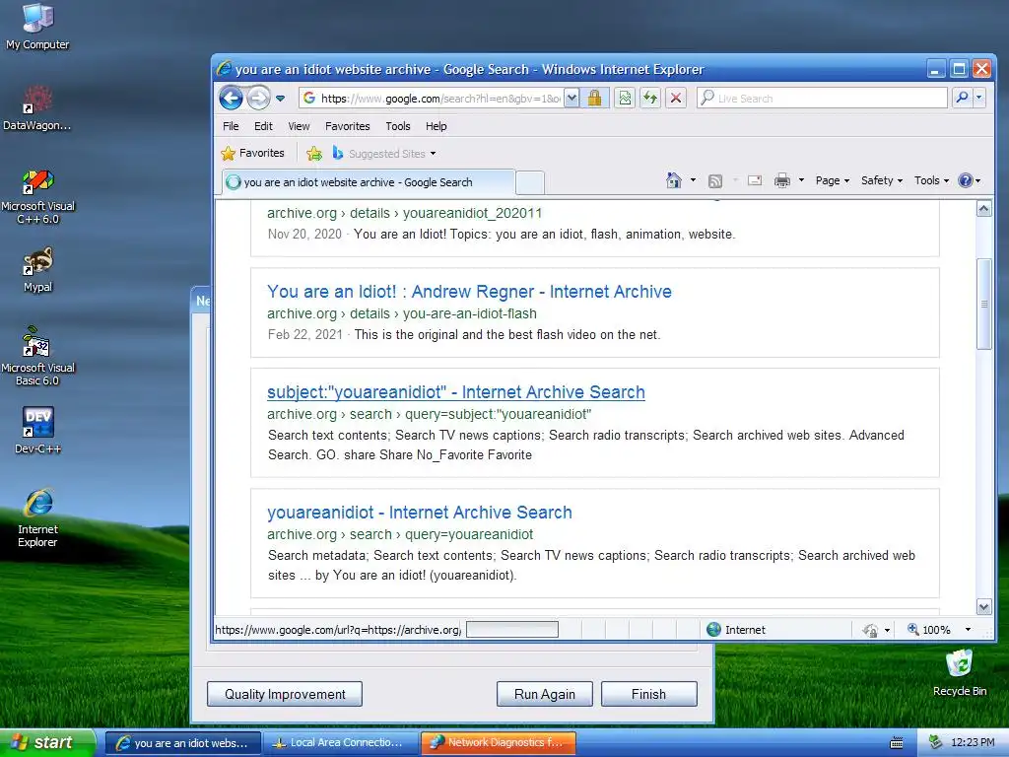Open command bar Tools dropdown
Viewport: 1009px width, 757px height.
click(x=931, y=181)
